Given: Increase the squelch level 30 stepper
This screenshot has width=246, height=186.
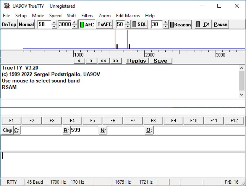Looking at the screenshot, I should click(166, 22).
